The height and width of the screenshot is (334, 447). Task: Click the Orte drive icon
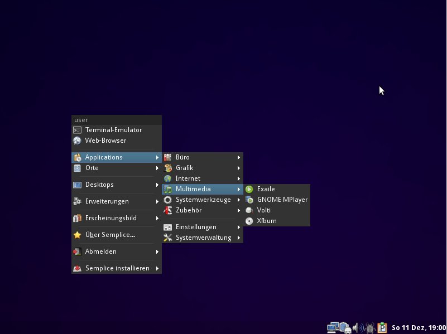click(x=77, y=168)
